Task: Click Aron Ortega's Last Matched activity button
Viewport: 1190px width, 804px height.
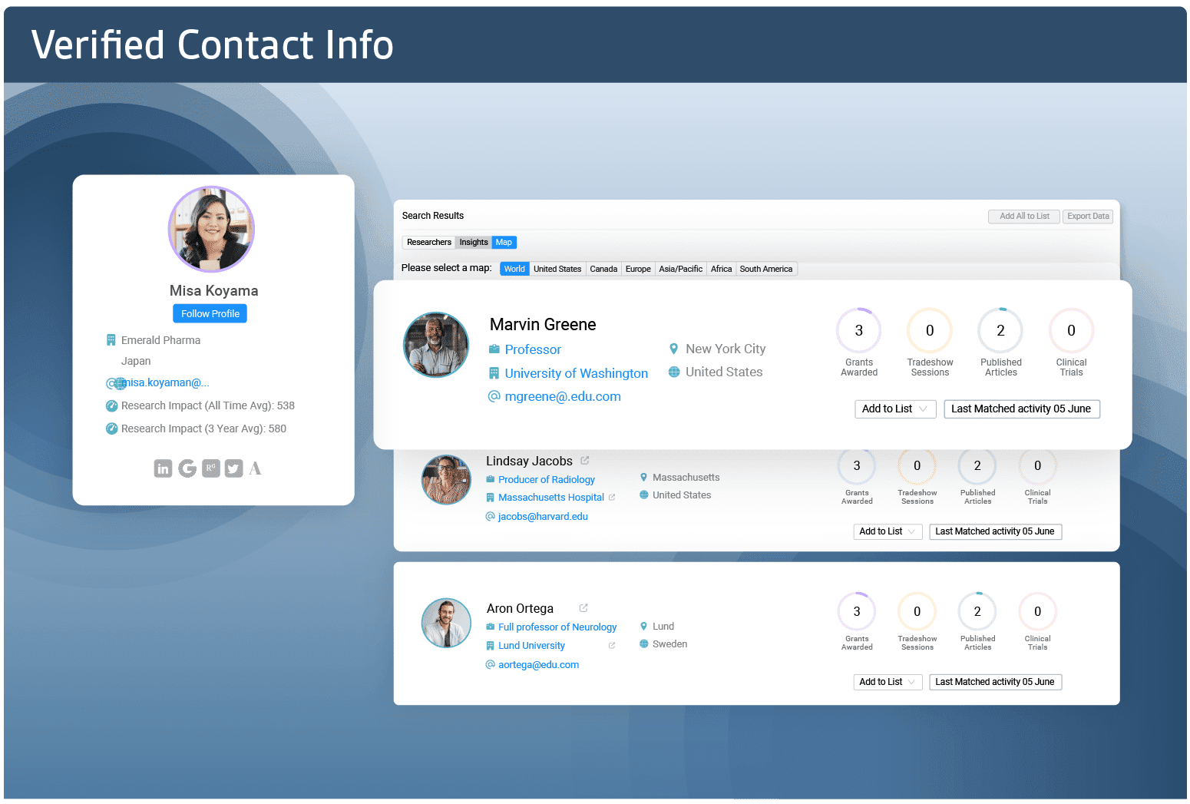Action: (995, 682)
